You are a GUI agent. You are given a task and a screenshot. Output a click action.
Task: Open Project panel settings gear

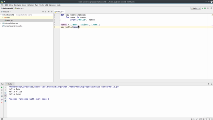49,12
